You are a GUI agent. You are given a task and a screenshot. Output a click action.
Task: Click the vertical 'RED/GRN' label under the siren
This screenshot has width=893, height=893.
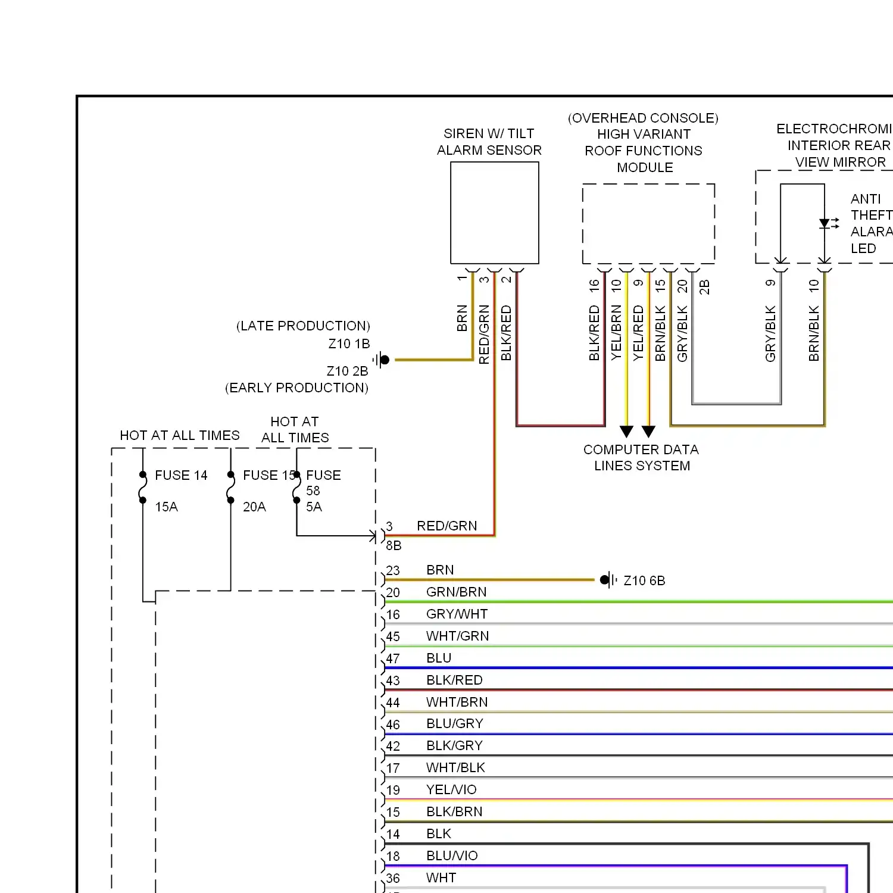pyautogui.click(x=484, y=335)
